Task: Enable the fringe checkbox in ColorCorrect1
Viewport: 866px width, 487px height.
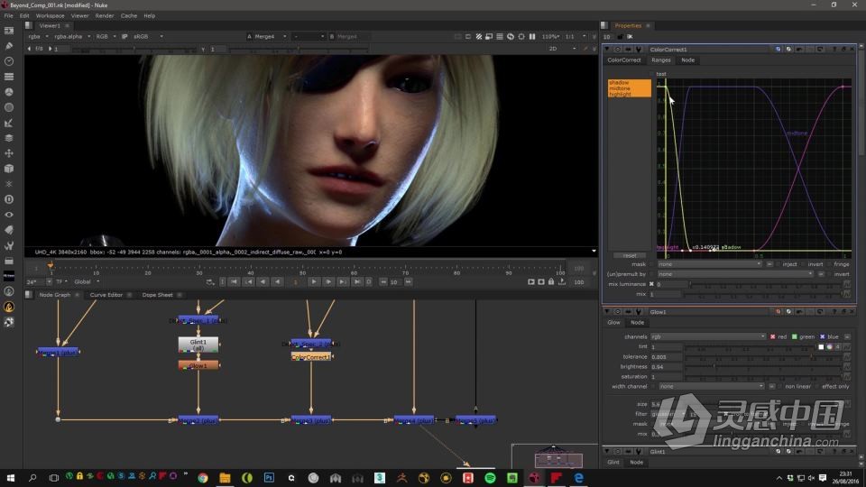Action: [x=830, y=264]
